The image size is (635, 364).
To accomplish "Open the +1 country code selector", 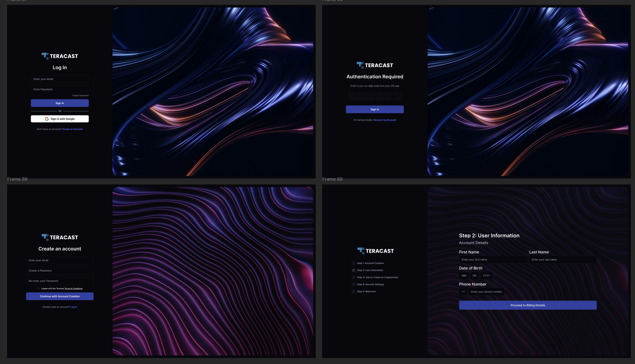I will [463, 292].
